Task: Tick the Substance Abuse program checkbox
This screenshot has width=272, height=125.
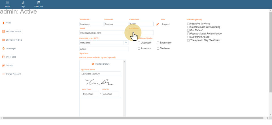Action: point(188,37)
